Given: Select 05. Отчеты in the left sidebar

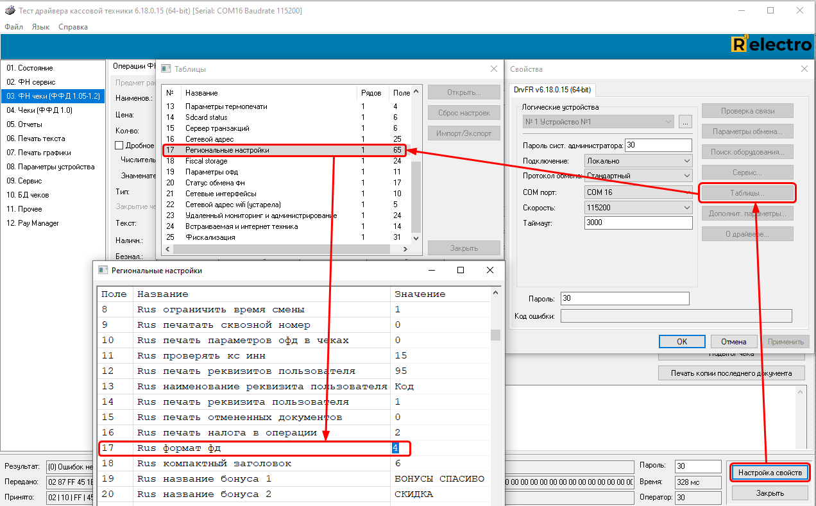Looking at the screenshot, I should click(24, 124).
